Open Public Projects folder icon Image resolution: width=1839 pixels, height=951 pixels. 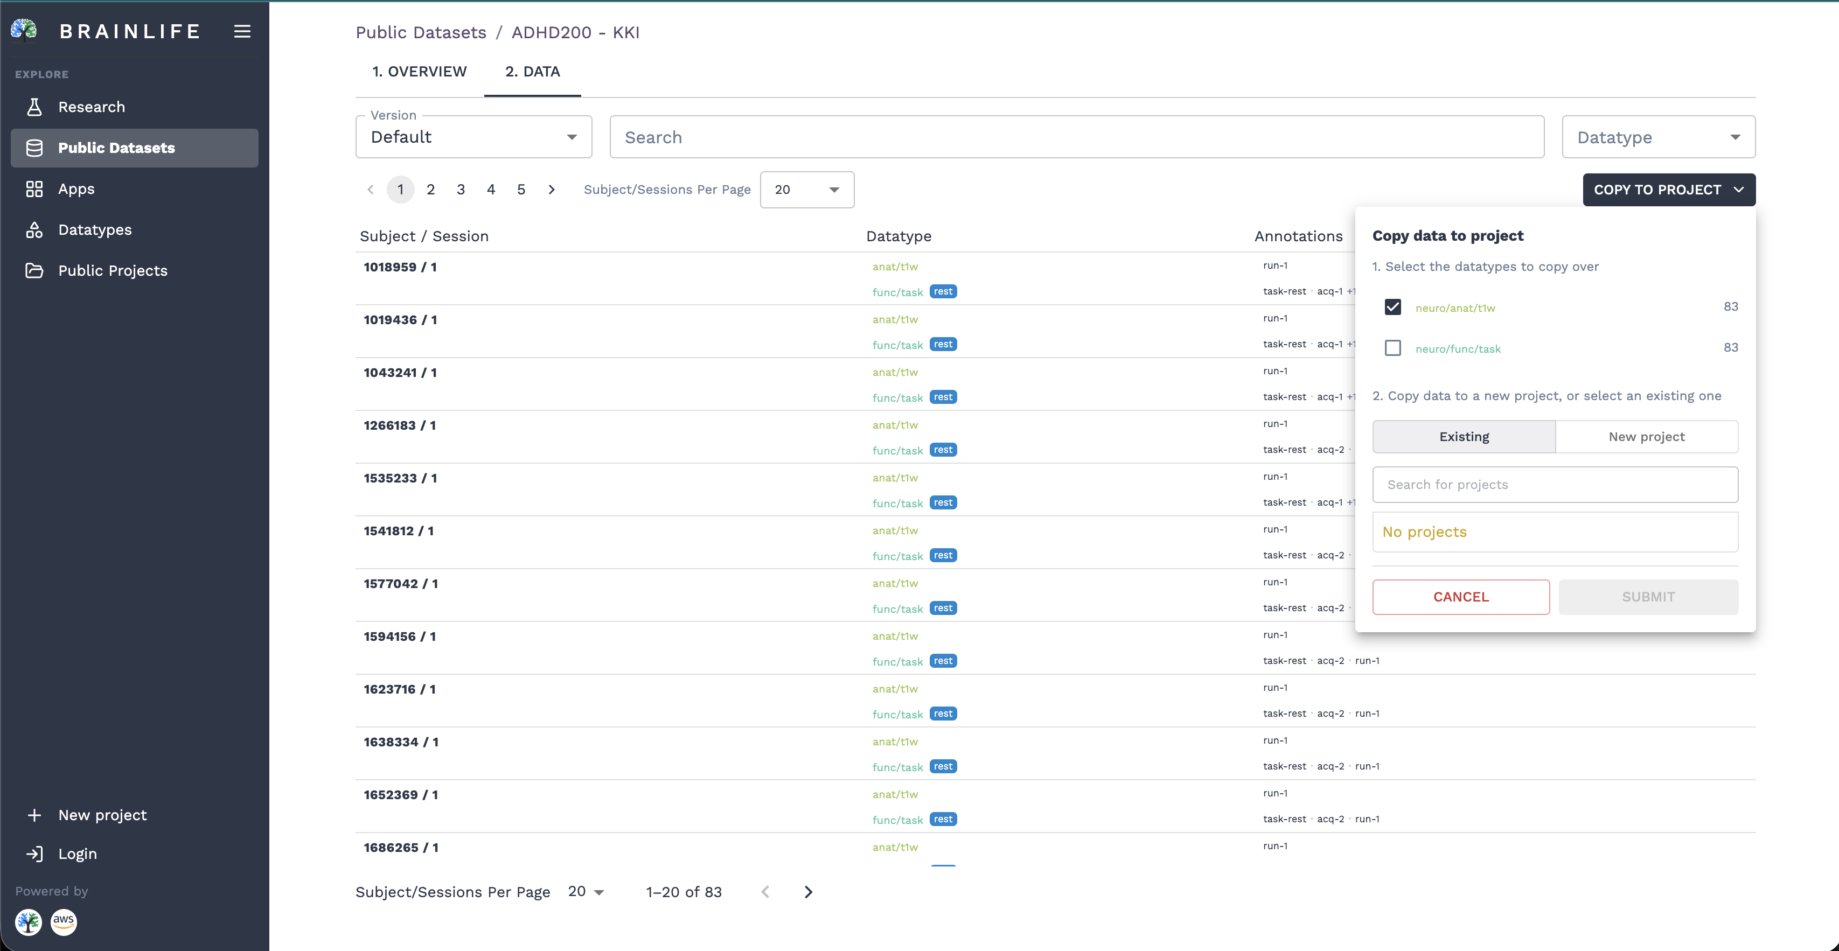(x=34, y=270)
